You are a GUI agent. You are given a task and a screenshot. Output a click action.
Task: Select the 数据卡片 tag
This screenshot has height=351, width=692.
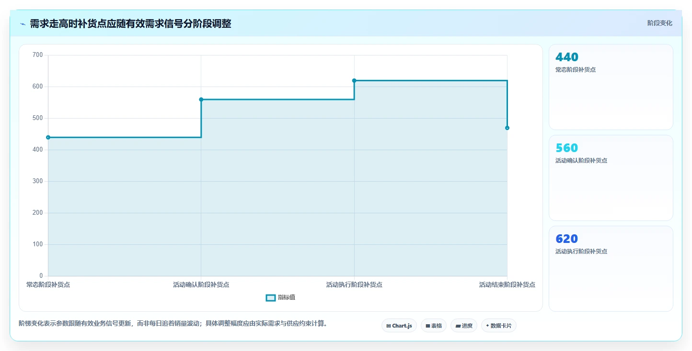499,326
